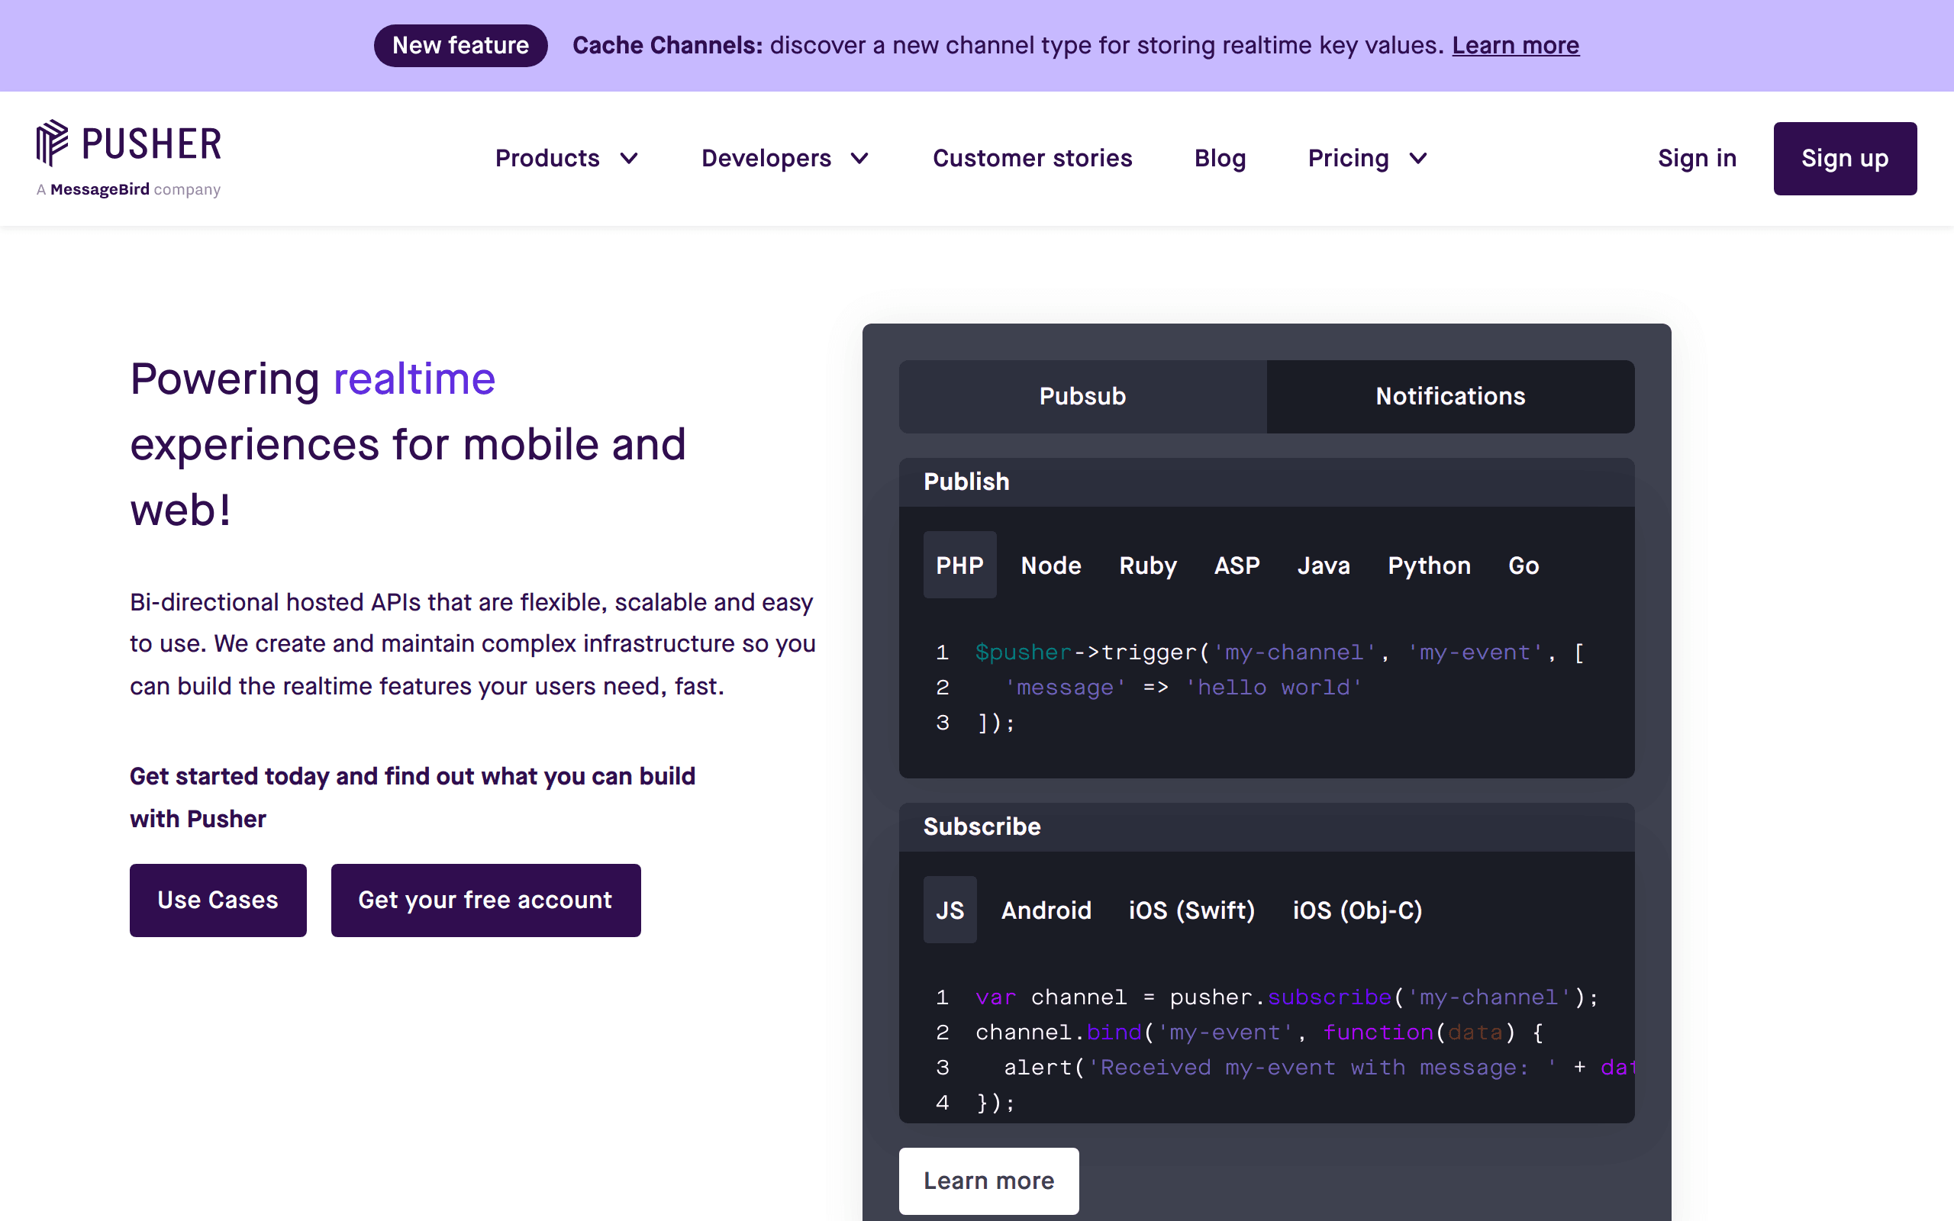The height and width of the screenshot is (1221, 1954).
Task: Click Learn more below the code panel
Action: [988, 1181]
